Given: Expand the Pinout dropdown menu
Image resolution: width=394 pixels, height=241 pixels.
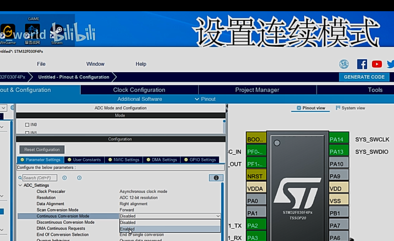Looking at the screenshot, I should pyautogui.click(x=205, y=99).
